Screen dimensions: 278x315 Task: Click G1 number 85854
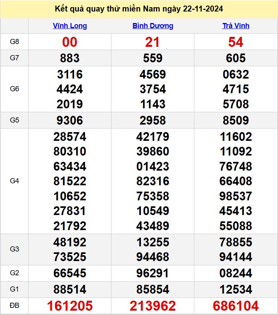pos(153,289)
